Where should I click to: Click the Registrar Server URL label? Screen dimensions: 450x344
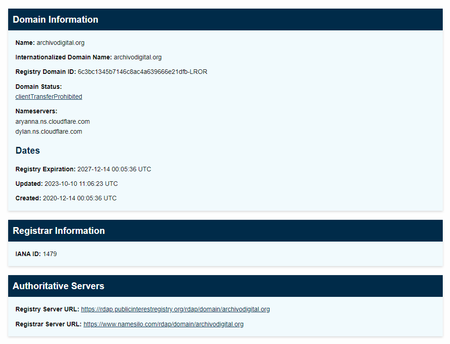pos(48,324)
